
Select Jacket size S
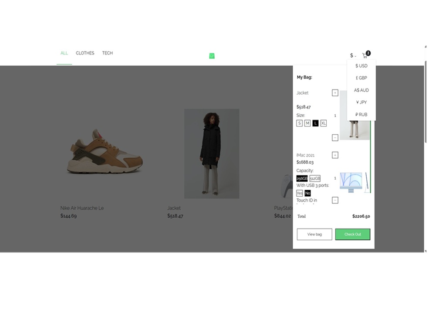point(299,123)
